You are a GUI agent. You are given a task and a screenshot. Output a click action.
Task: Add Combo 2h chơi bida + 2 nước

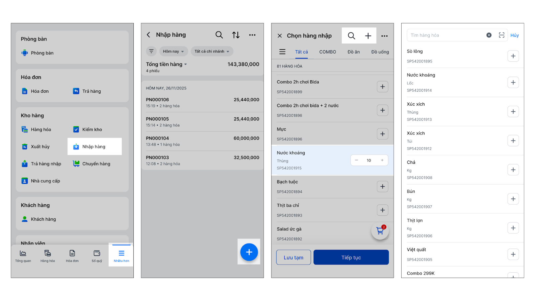383,110
